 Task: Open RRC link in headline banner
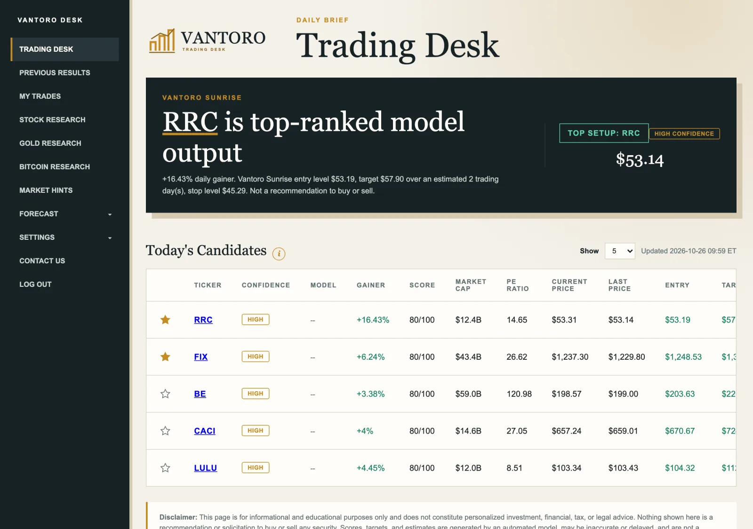(x=190, y=122)
